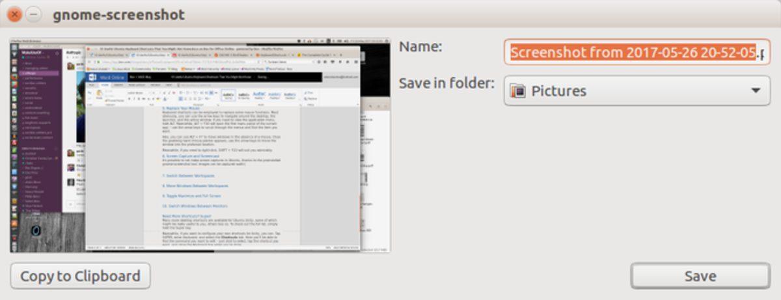Click the "Save in folder:" label
The width and height of the screenshot is (781, 300).
(446, 84)
